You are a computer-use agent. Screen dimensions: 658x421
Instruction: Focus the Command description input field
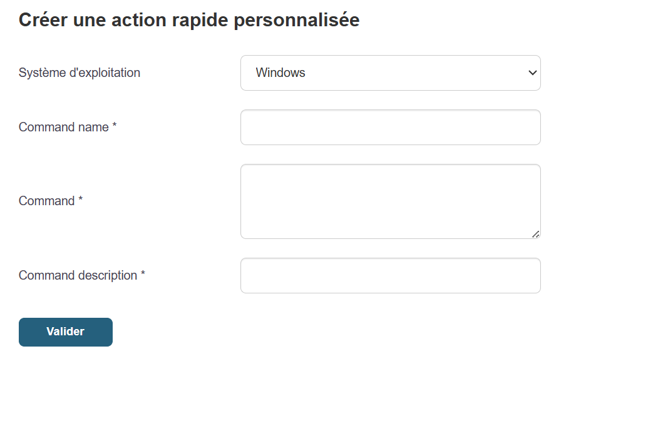pyautogui.click(x=390, y=276)
